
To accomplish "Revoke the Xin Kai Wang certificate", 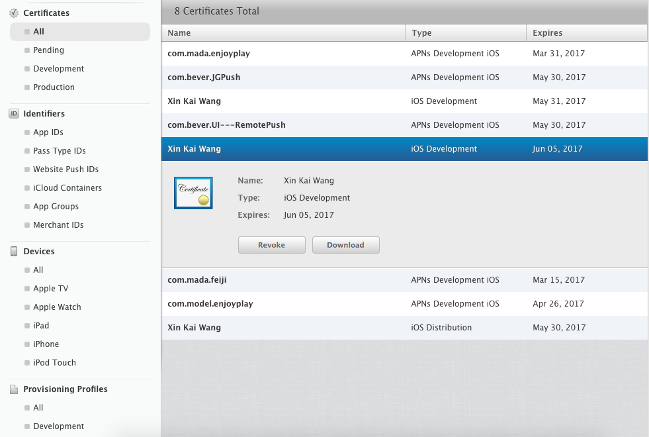I will pos(271,245).
